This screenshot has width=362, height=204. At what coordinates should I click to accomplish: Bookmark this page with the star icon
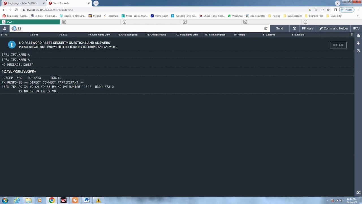tap(328, 10)
